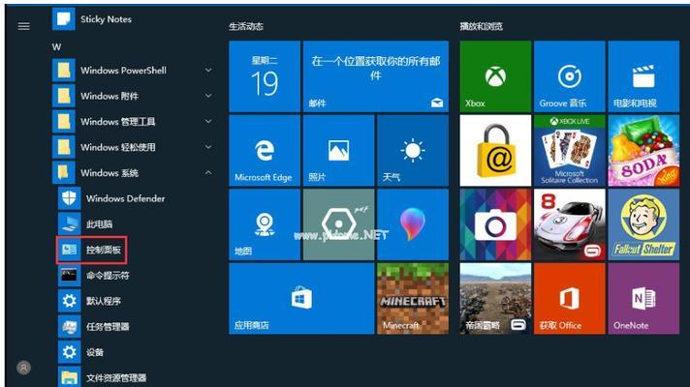Open 默认程序 Default Programs
Viewport: 690px width, 387px height.
(89, 301)
